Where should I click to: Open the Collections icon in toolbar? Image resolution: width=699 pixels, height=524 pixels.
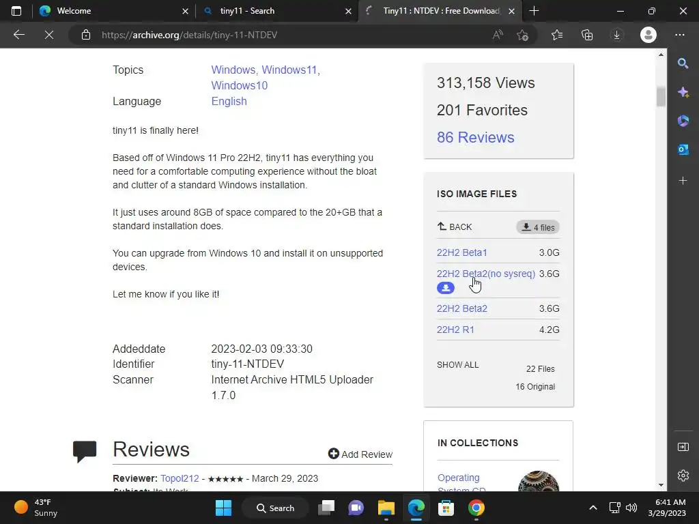pyautogui.click(x=587, y=35)
